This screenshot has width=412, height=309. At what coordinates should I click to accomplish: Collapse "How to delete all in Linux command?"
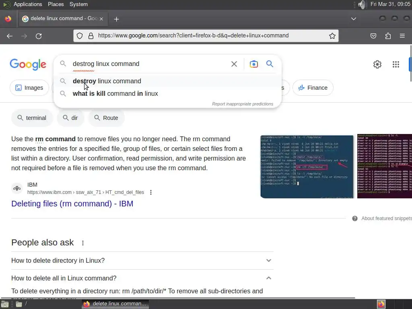pos(142,278)
